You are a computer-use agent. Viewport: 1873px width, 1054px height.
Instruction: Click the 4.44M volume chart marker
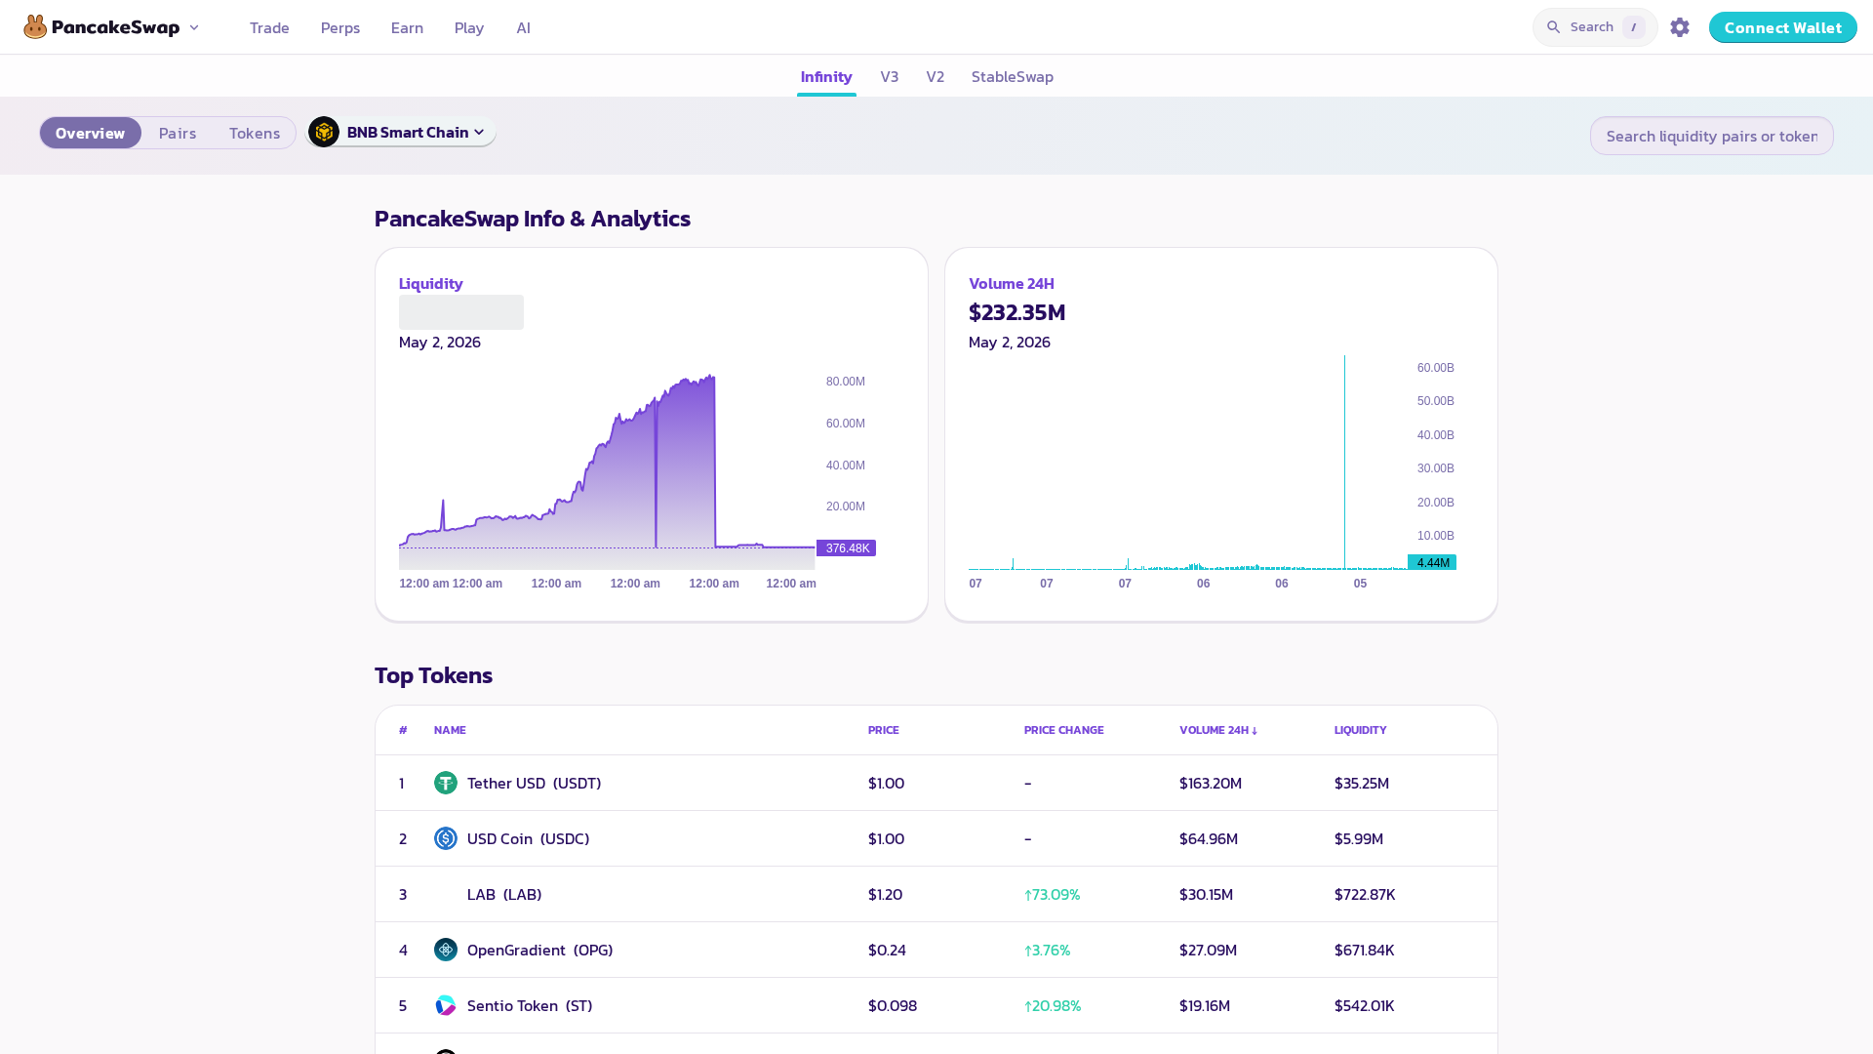tap(1432, 563)
